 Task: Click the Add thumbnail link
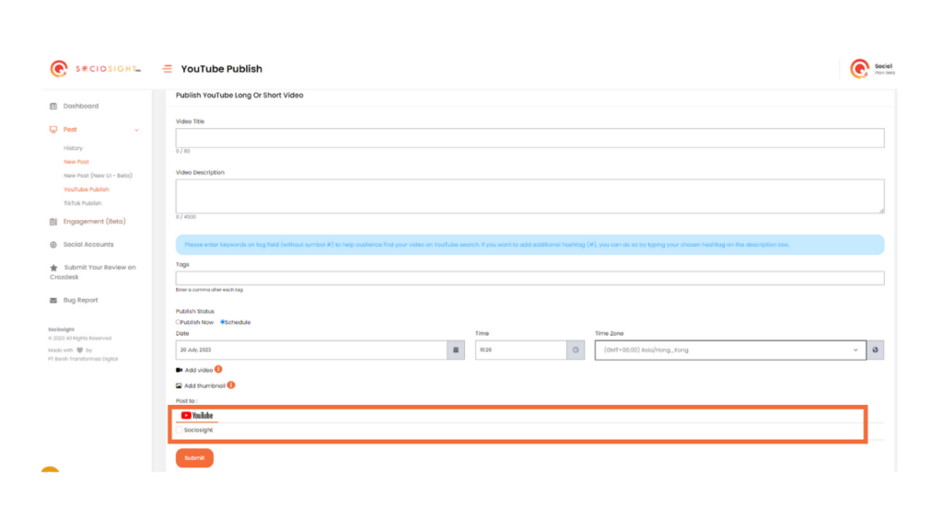point(204,386)
